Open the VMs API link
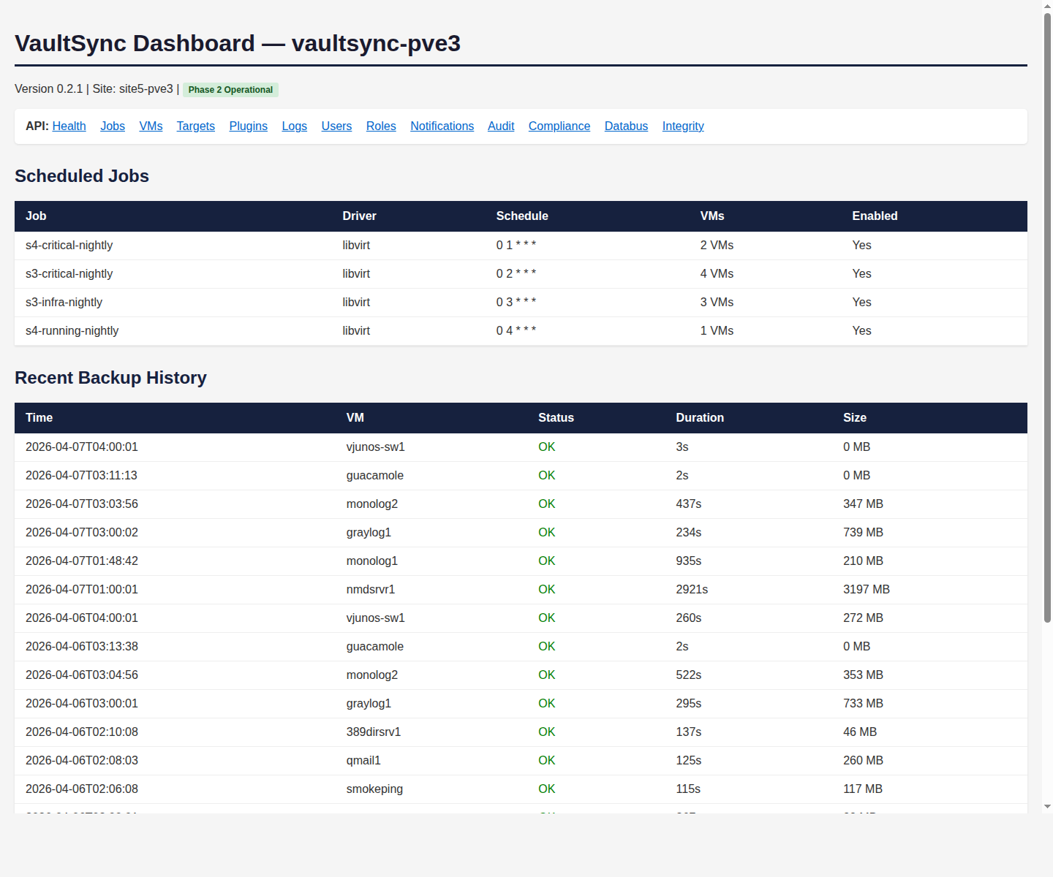The width and height of the screenshot is (1053, 877). pyautogui.click(x=151, y=126)
